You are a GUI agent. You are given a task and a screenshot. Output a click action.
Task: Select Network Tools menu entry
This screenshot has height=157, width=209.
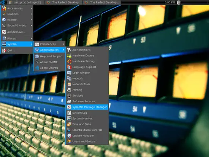tap(87, 84)
